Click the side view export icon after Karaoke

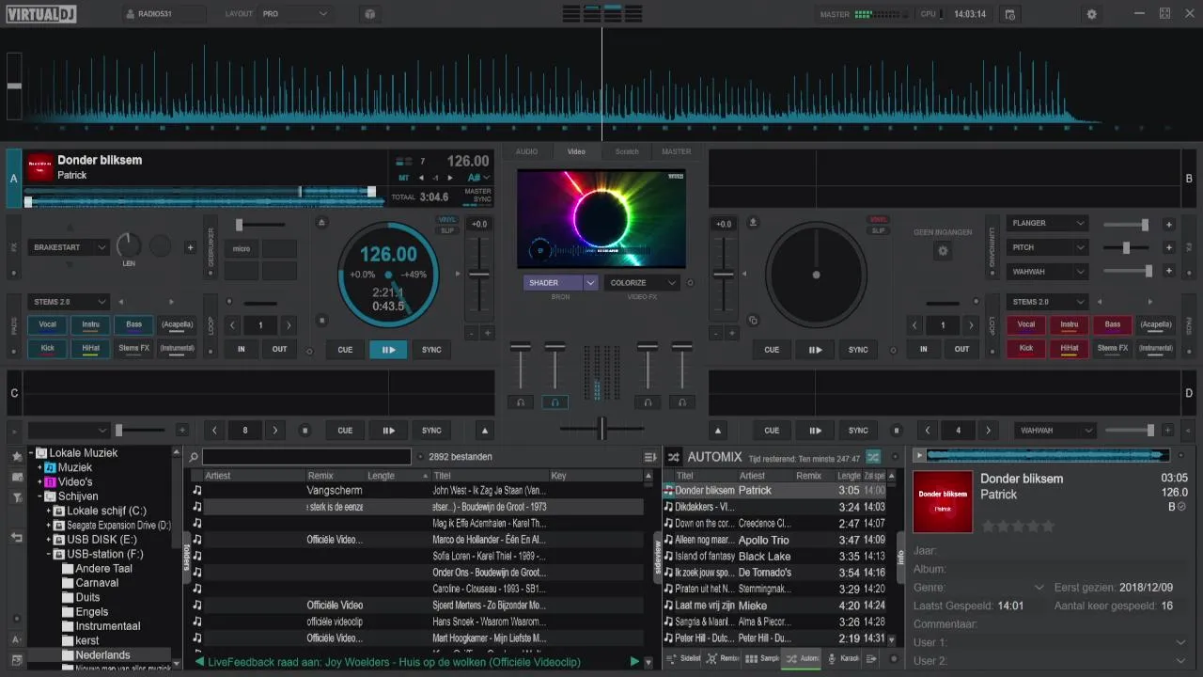tap(871, 659)
